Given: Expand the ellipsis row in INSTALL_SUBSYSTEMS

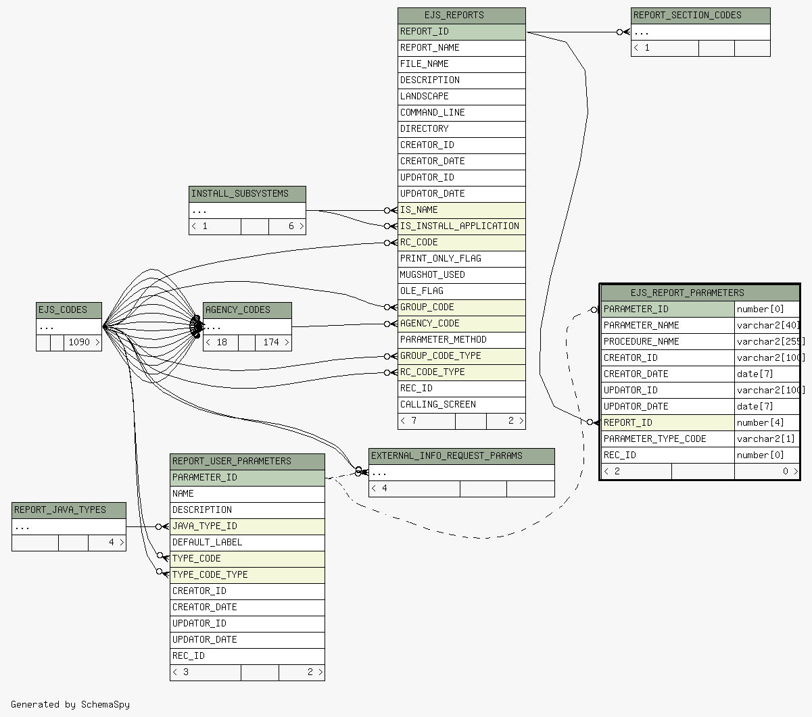Looking at the screenshot, I should [247, 210].
